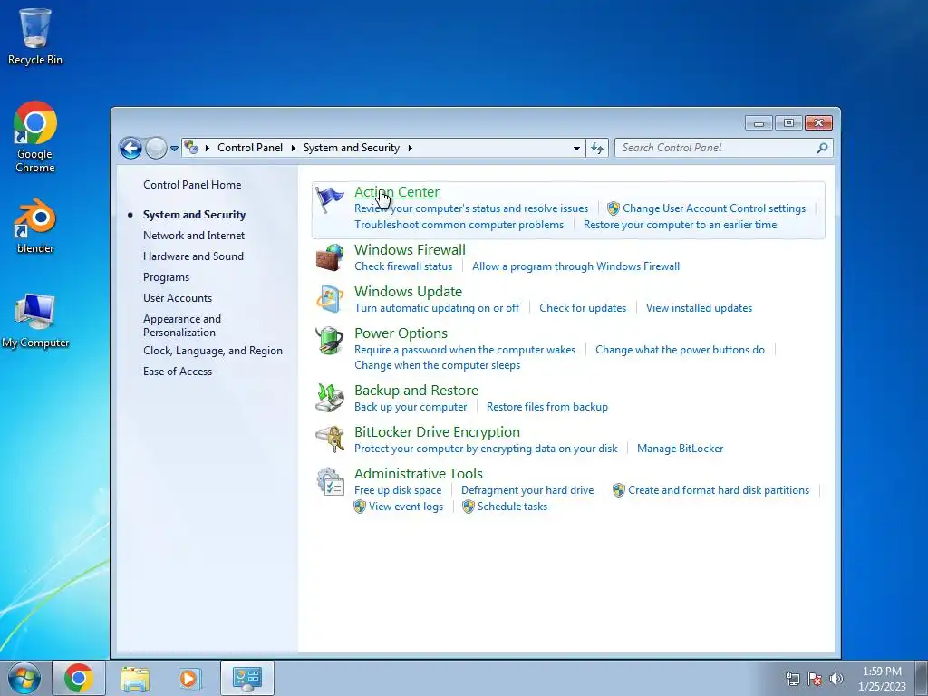
Task: Click Allow a program through Windows Firewall
Action: point(575,266)
